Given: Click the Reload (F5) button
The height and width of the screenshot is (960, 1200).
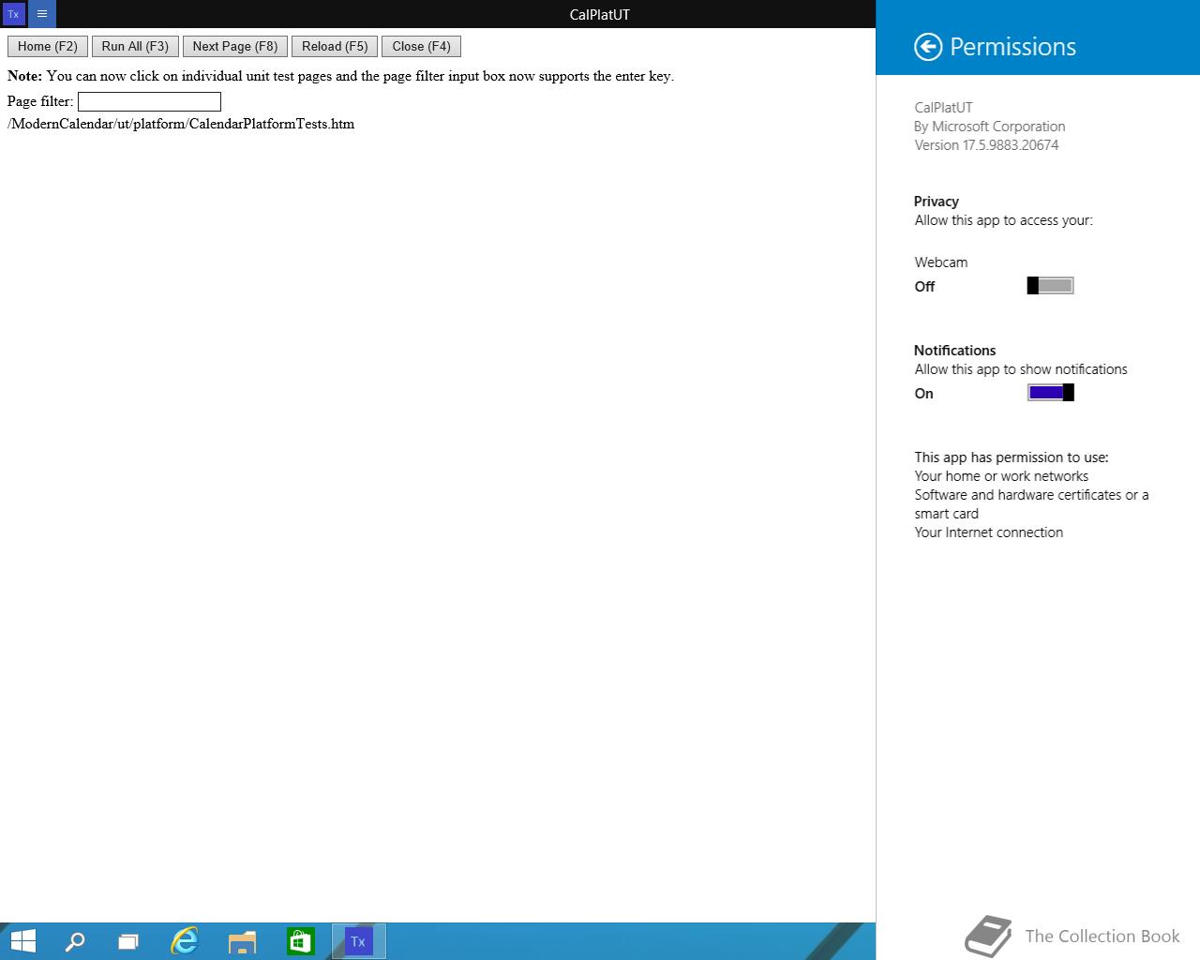Looking at the screenshot, I should click(335, 47).
